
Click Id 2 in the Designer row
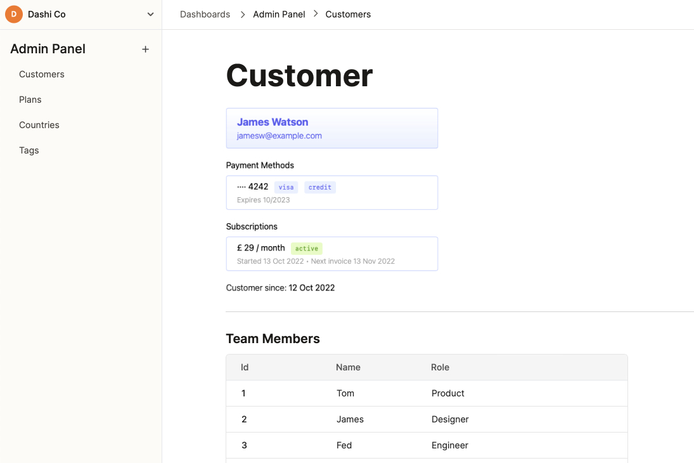244,419
